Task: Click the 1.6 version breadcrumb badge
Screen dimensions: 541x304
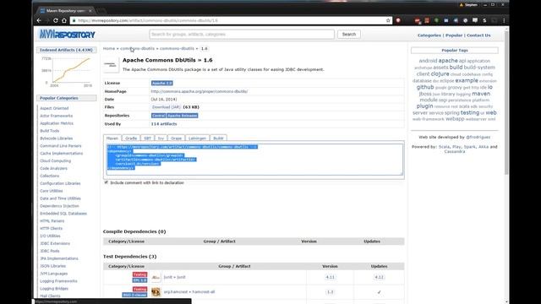Action: click(x=205, y=49)
